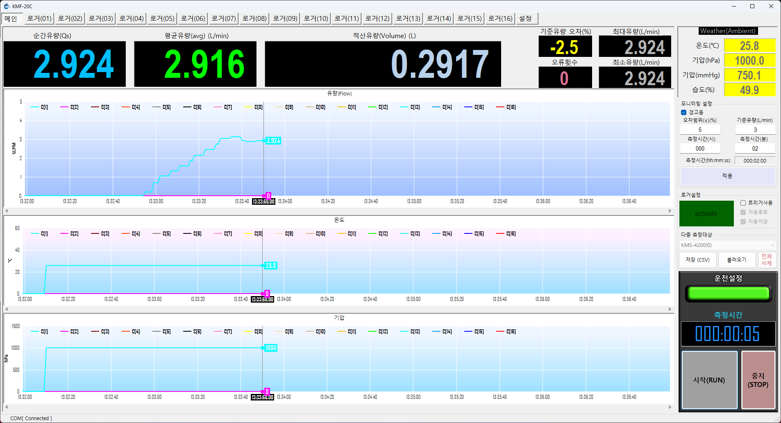This screenshot has height=423, width=781.
Task: Click C[4] legend in Flow chart
Action: pos(131,107)
